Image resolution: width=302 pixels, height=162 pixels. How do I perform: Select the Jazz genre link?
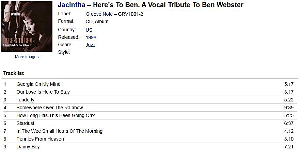point(91,45)
